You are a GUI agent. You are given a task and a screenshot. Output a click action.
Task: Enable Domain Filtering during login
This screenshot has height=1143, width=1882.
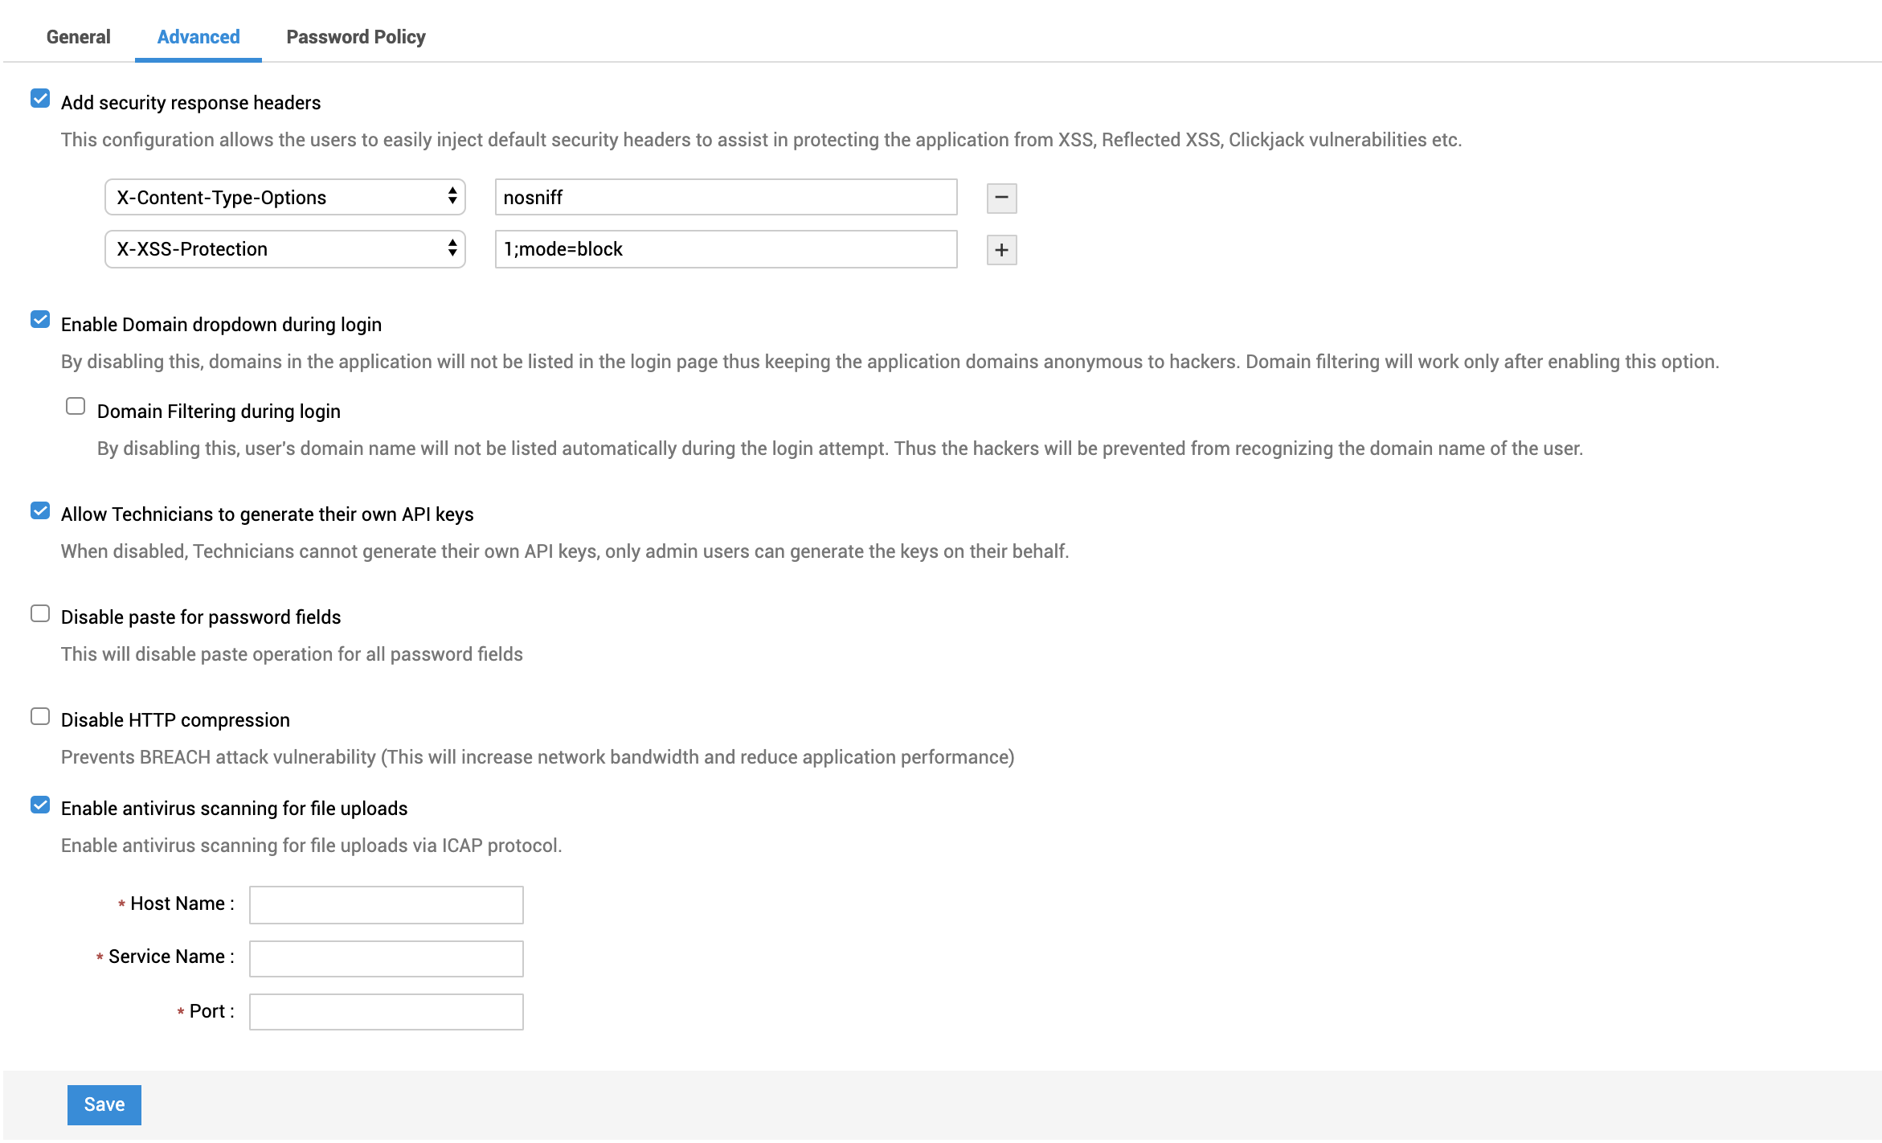pyautogui.click(x=76, y=406)
